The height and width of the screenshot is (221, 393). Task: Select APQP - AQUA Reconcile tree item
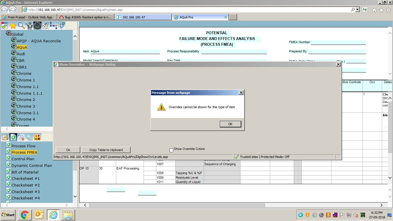click(39, 41)
